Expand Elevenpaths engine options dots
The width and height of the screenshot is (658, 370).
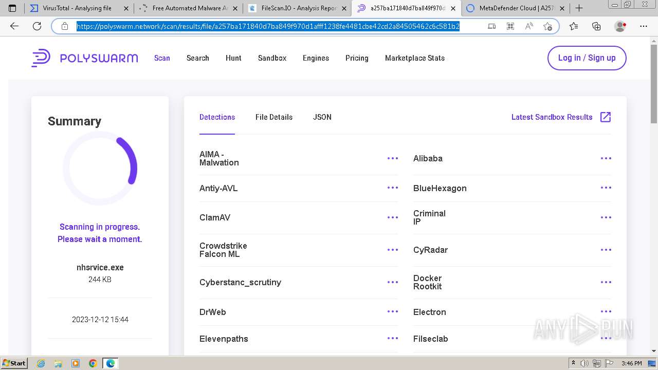tap(393, 338)
